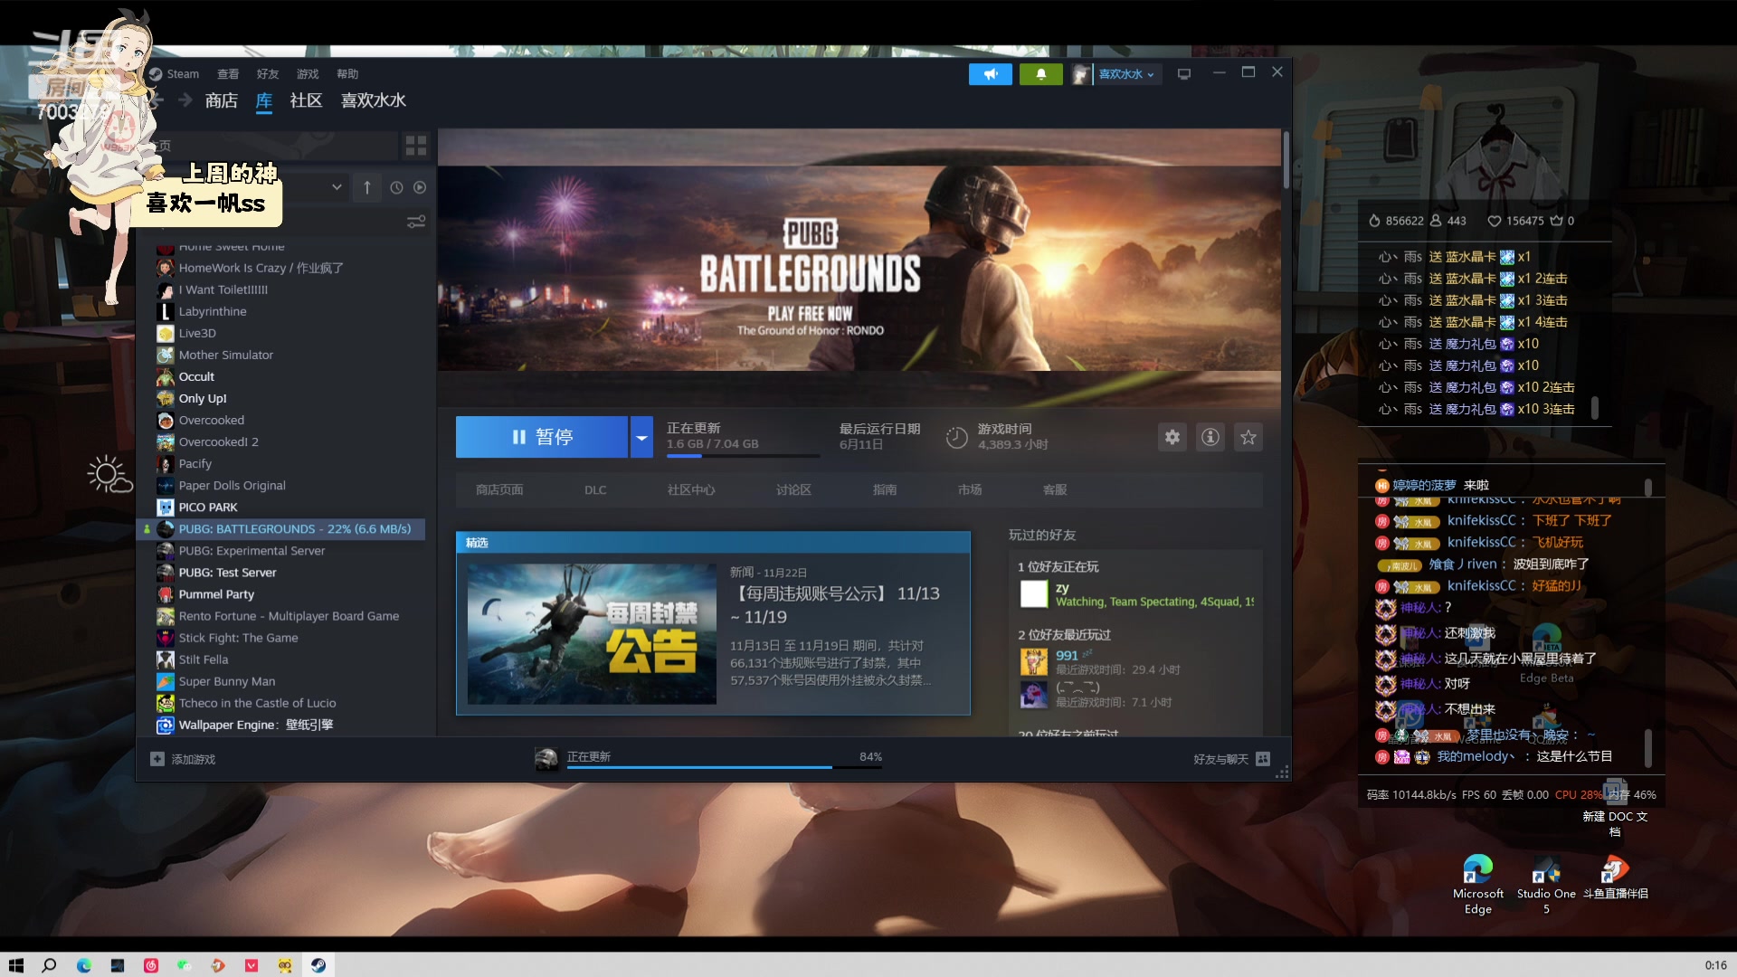Open the 社区 navigation tab

pyautogui.click(x=306, y=100)
